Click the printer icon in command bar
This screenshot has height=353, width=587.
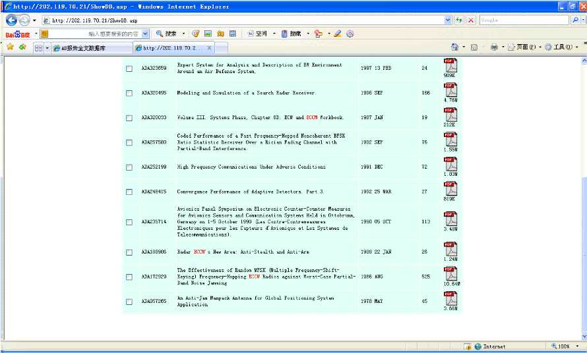click(x=494, y=47)
